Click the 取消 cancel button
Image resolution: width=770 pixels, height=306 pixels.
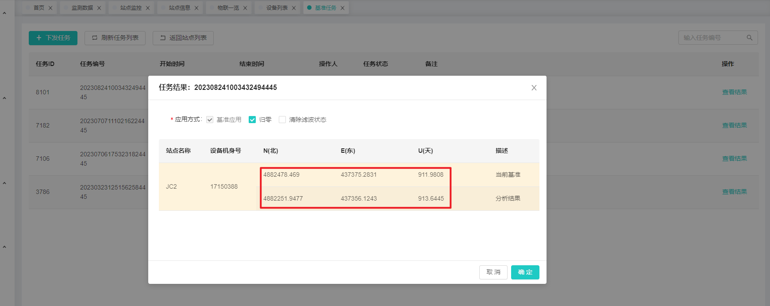click(x=493, y=272)
